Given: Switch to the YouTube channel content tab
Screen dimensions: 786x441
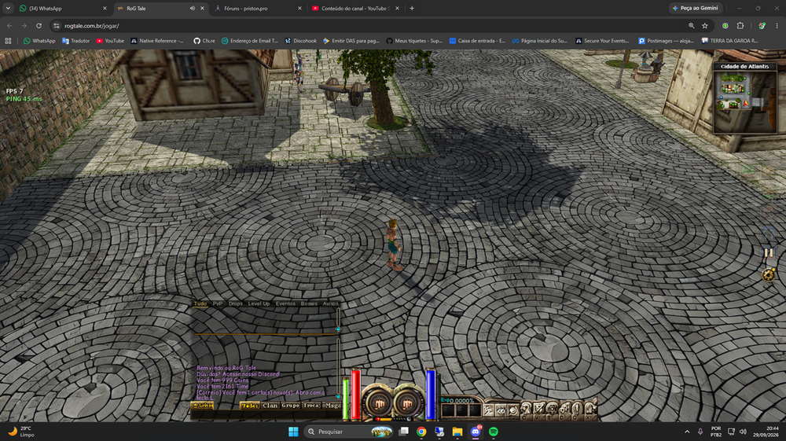Looking at the screenshot, I should pos(355,8).
